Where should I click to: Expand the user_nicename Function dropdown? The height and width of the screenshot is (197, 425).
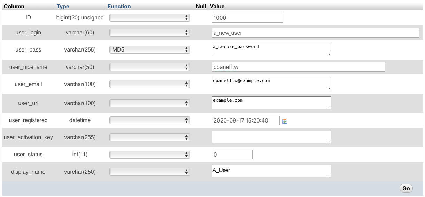point(150,67)
